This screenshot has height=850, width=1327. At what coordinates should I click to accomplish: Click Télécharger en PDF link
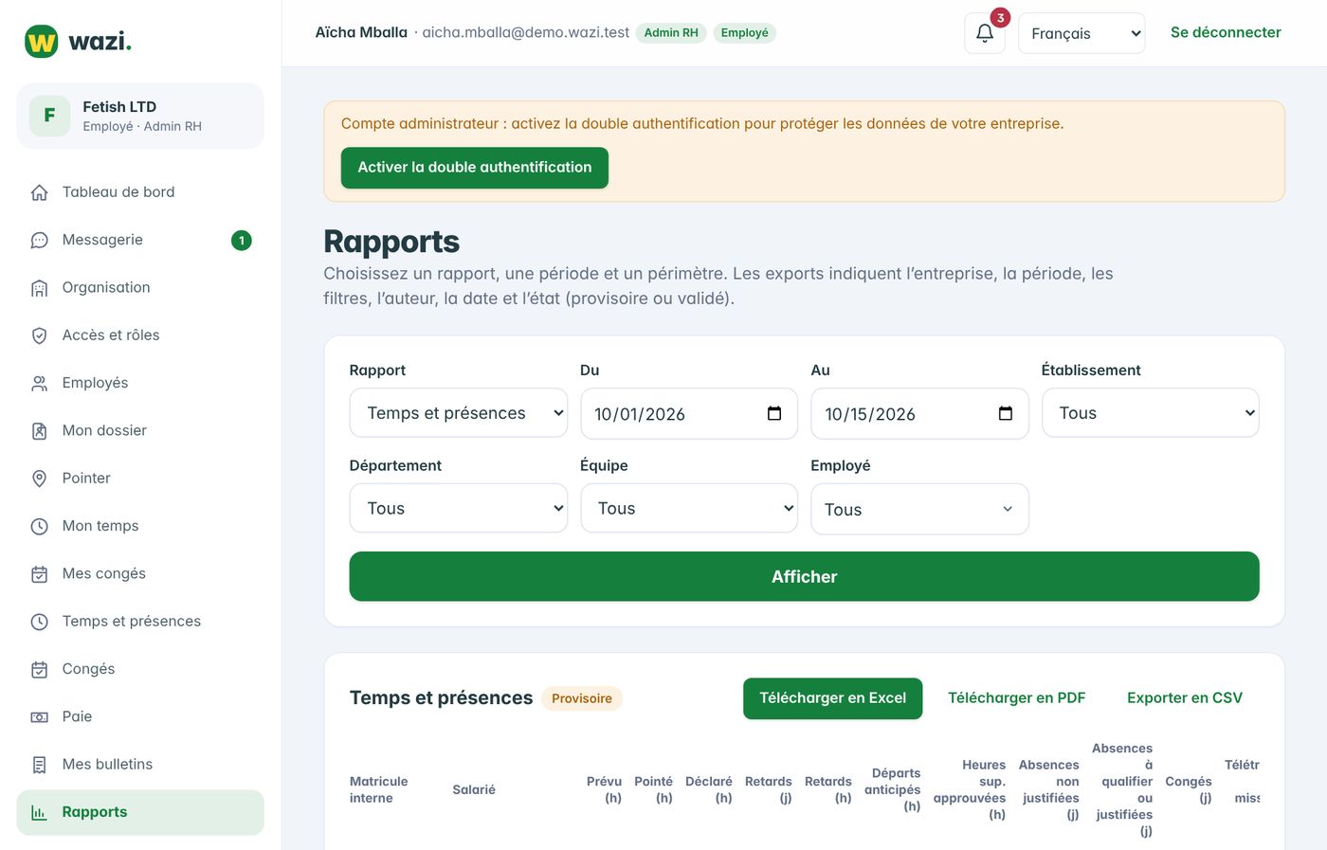[1017, 698]
